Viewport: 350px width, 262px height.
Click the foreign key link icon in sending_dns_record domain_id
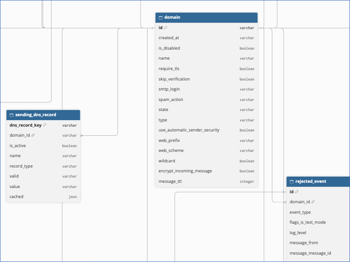pos(33,135)
